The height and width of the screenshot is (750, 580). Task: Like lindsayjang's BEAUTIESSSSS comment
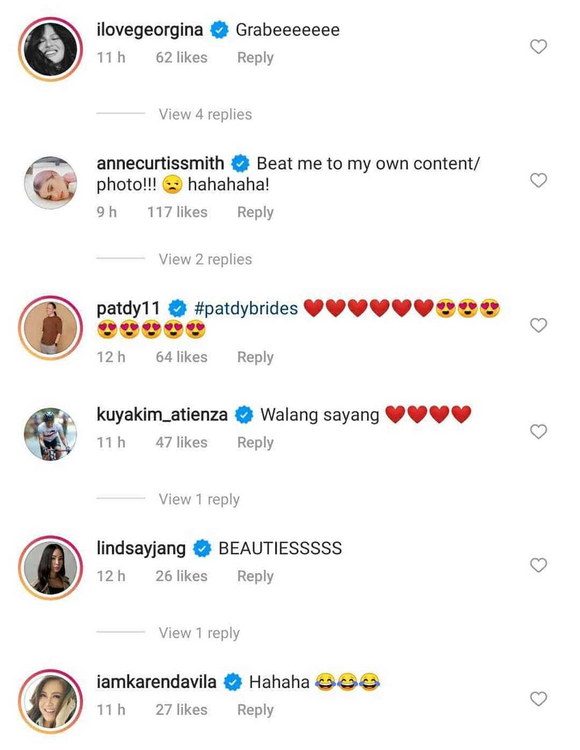539,565
